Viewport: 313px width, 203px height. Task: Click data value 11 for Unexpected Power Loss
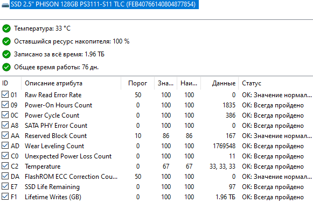click(232, 156)
